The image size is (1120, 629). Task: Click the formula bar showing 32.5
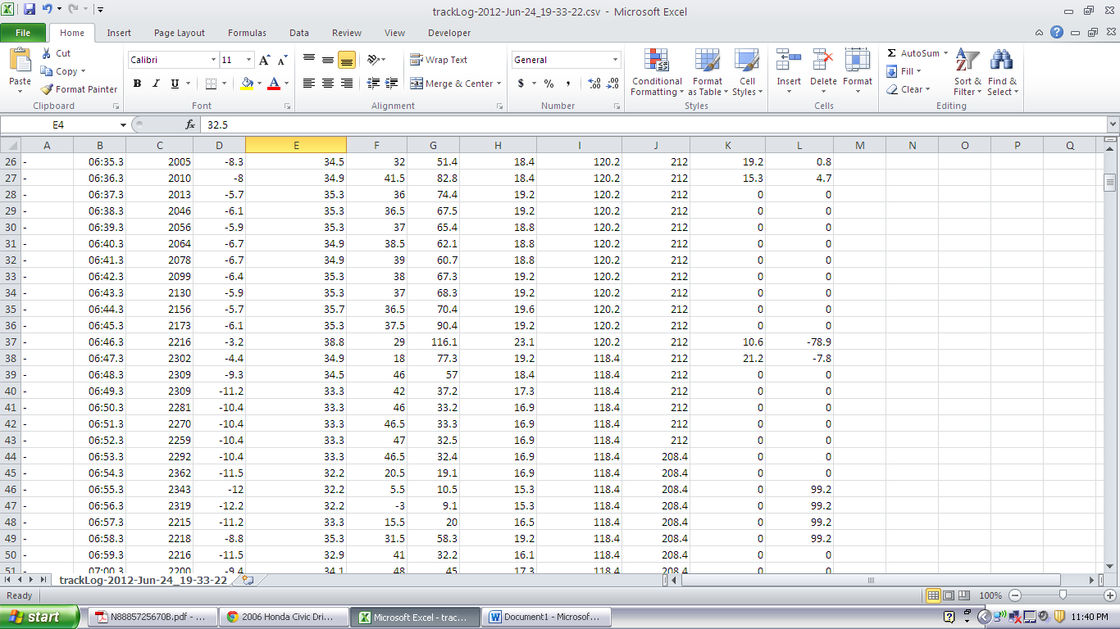pos(574,124)
